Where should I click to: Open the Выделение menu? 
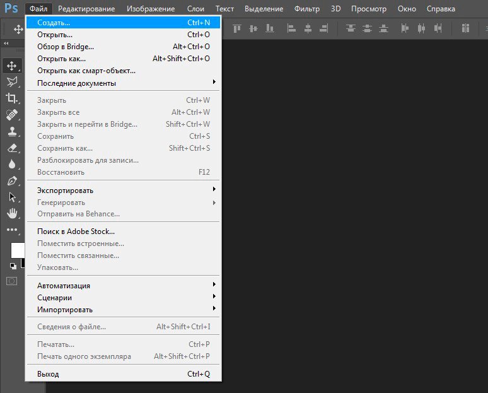click(264, 9)
